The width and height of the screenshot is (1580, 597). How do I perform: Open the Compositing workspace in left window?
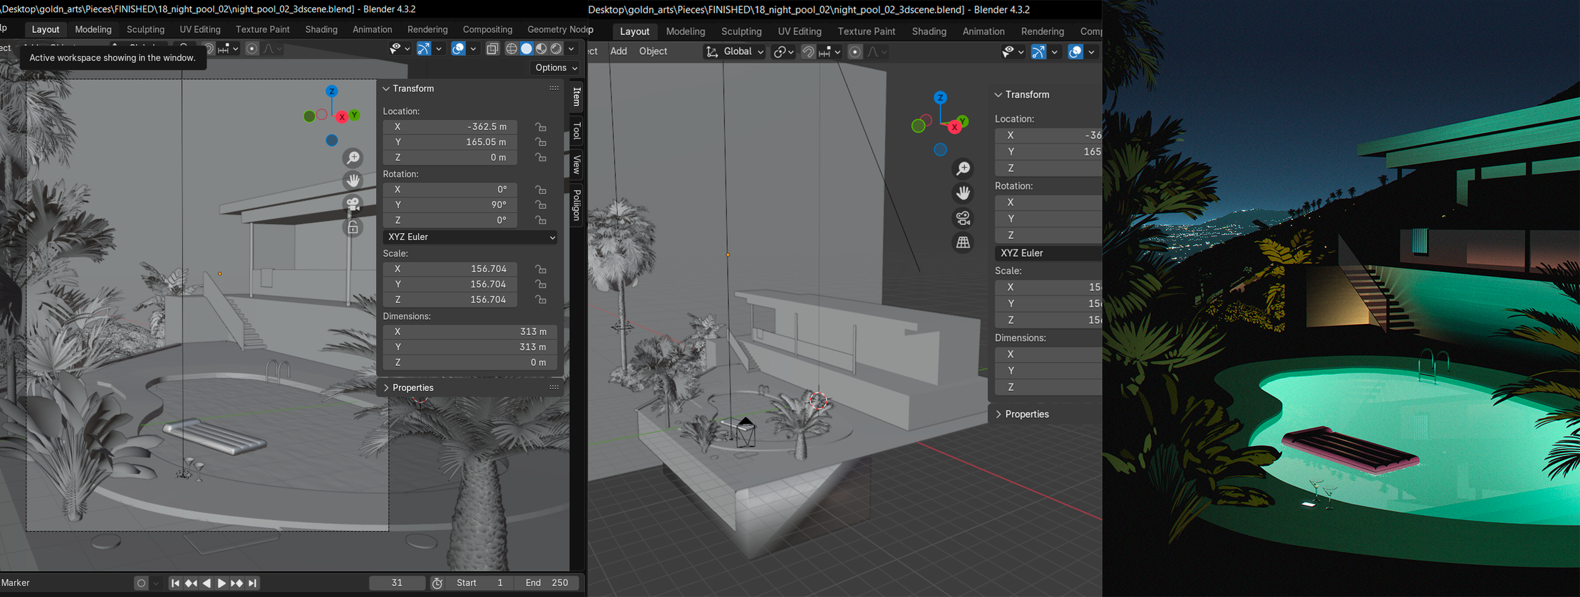487,30
